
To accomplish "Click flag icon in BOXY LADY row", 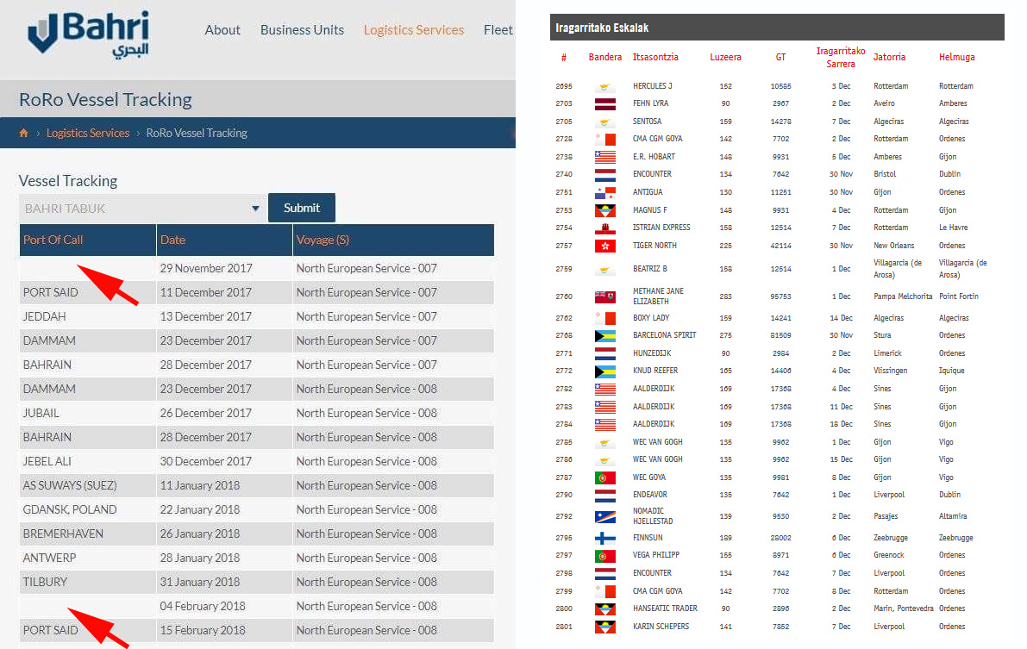I will (605, 318).
